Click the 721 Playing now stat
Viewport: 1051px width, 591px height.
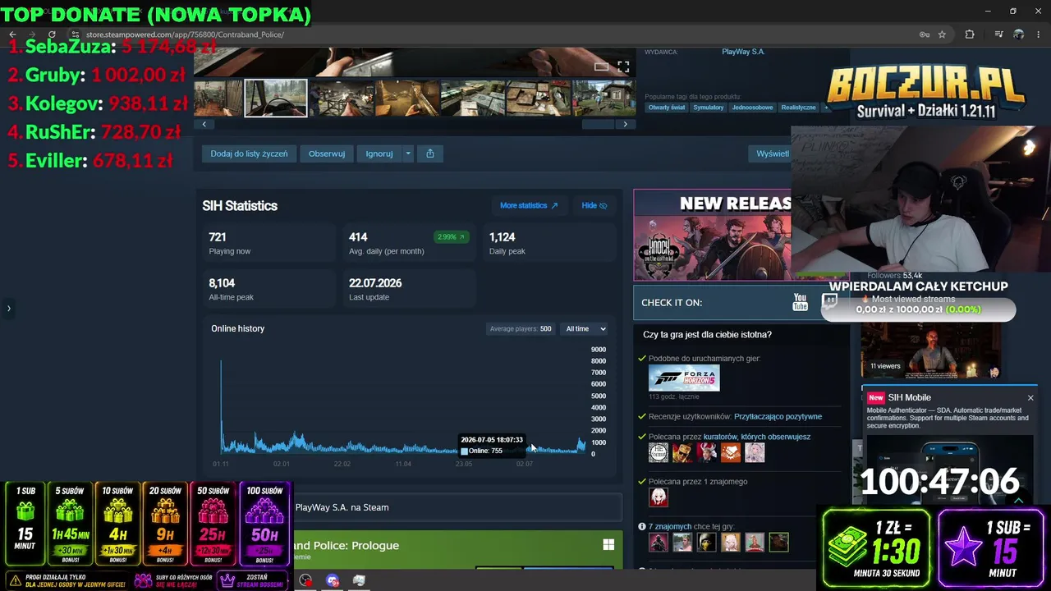[270, 243]
